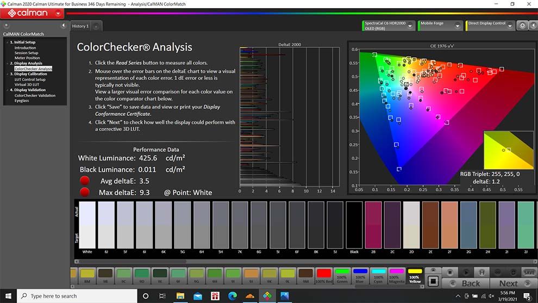Click the measurement button right of play
Viewport: 538px width, 303px height.
click(x=481, y=273)
